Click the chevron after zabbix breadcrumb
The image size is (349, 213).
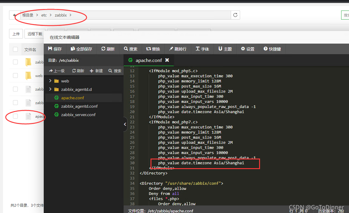pos(71,15)
